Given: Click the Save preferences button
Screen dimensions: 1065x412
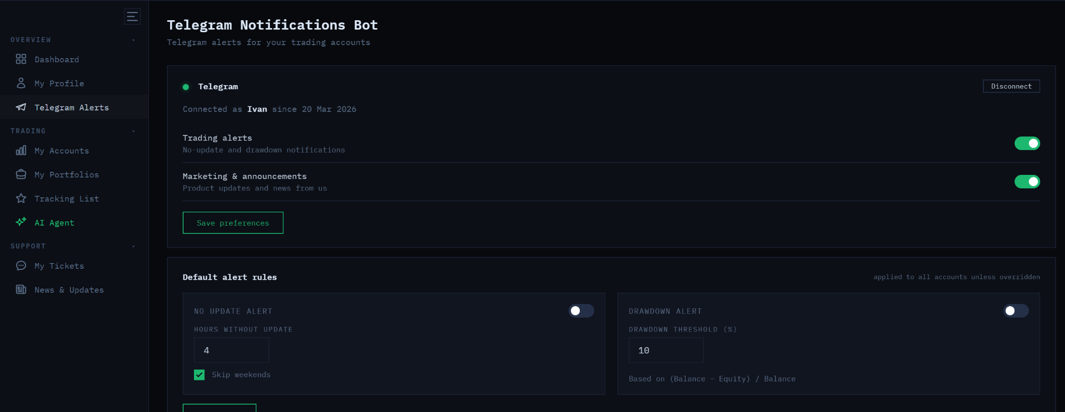Looking at the screenshot, I should pos(233,223).
